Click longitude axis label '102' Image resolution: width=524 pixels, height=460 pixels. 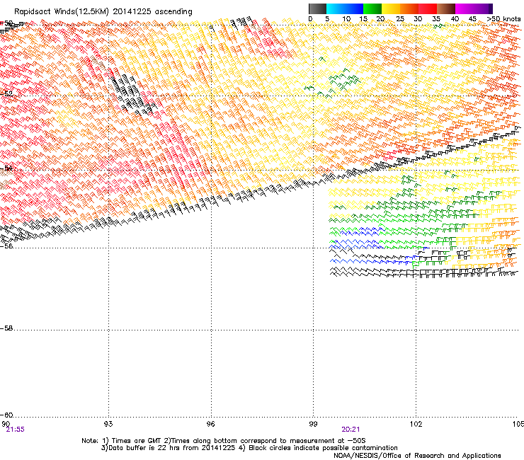(416, 424)
